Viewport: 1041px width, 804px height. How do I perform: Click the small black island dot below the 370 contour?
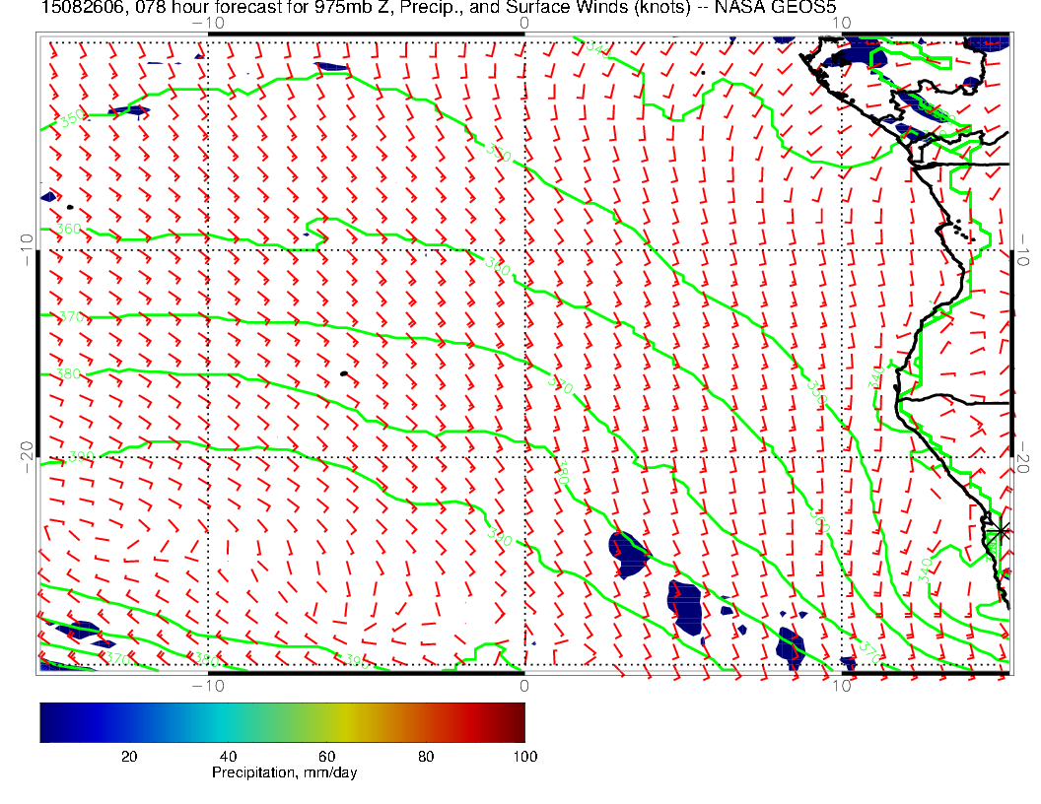(343, 373)
